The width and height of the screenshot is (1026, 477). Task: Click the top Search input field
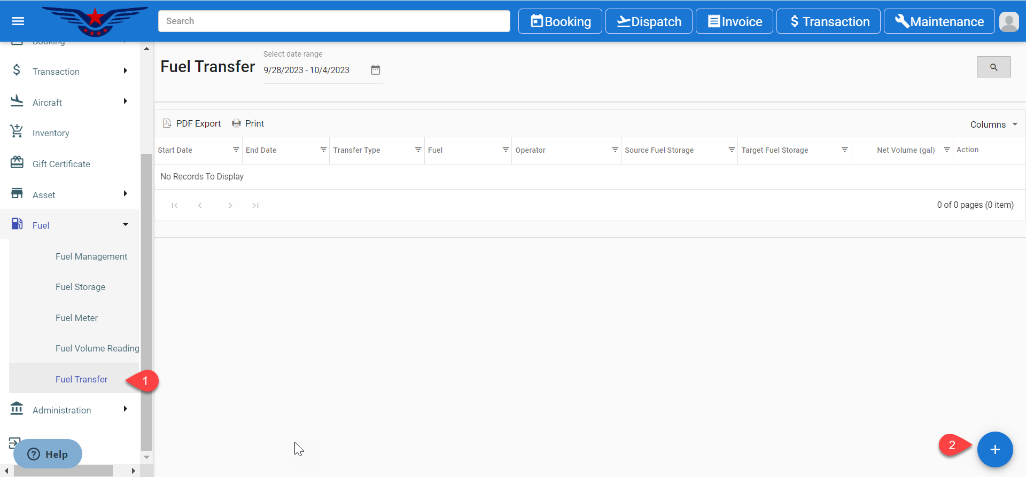click(334, 21)
